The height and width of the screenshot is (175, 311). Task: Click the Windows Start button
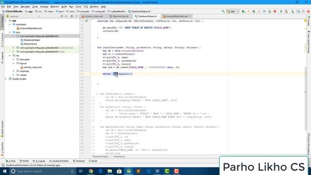(x=4, y=171)
